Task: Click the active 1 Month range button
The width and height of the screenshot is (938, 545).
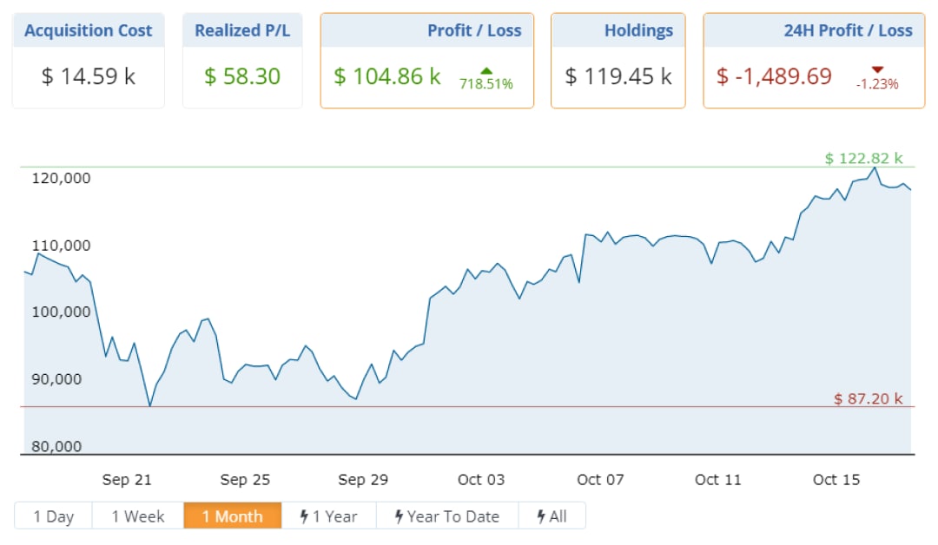Action: [233, 516]
